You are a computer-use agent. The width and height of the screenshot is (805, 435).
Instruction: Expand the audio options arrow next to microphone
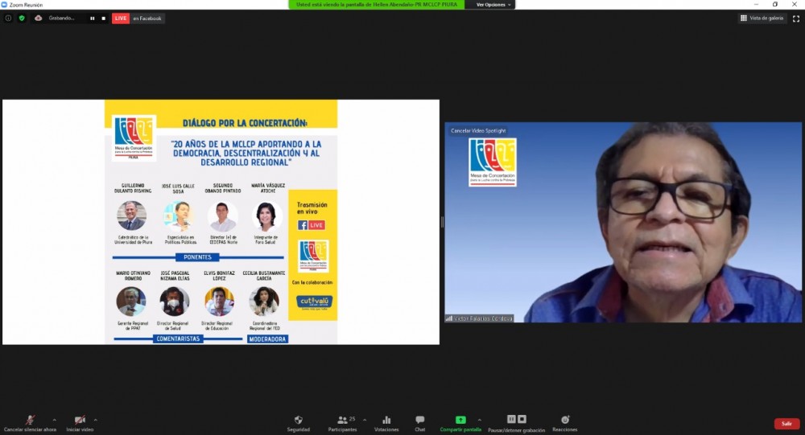pyautogui.click(x=55, y=420)
